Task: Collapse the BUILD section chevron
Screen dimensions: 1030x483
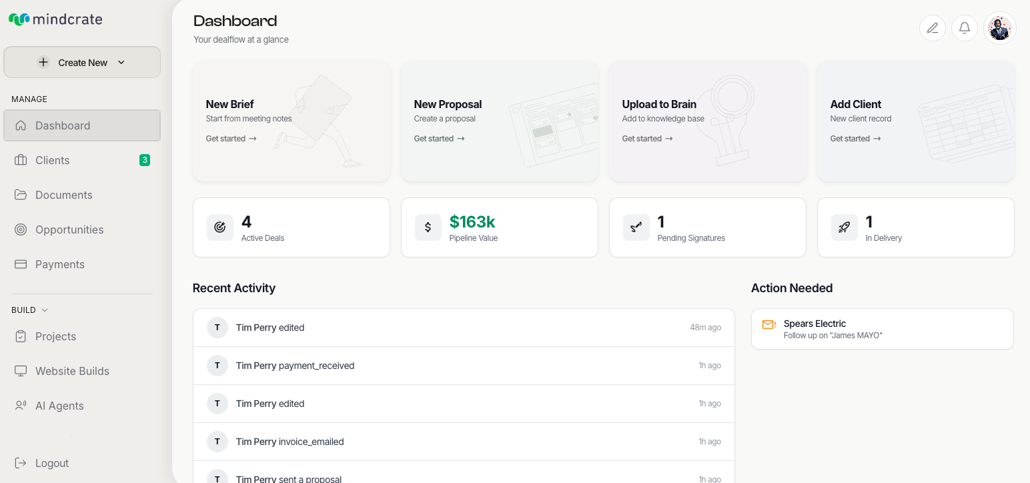Action: tap(45, 310)
